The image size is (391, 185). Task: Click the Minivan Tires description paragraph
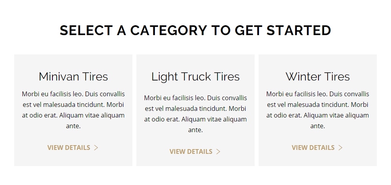click(x=73, y=110)
